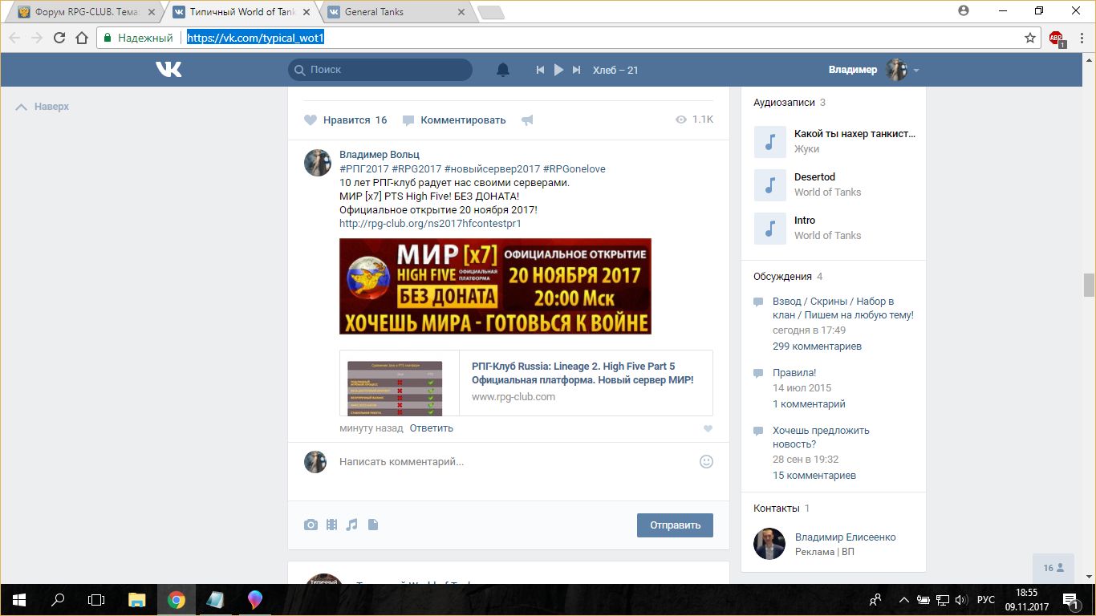Open Владимер Вольц commenter profile name
1096x616 pixels.
pyautogui.click(x=380, y=154)
